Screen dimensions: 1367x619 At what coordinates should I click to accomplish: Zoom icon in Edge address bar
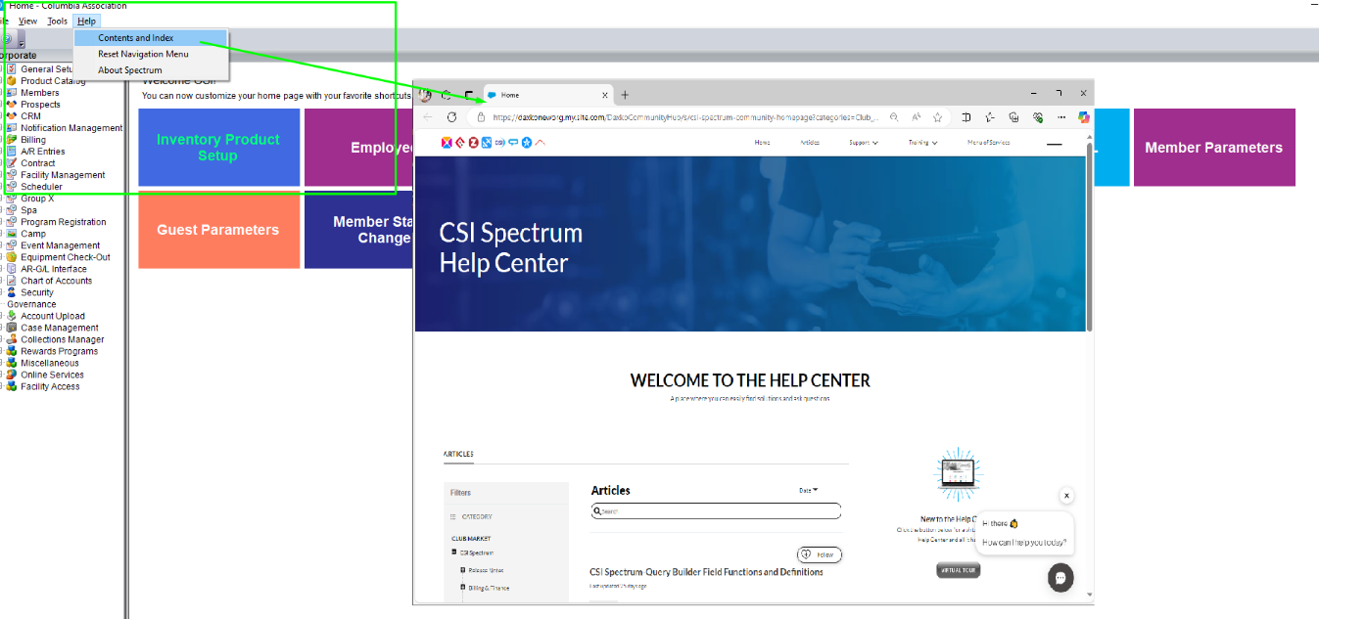click(894, 116)
